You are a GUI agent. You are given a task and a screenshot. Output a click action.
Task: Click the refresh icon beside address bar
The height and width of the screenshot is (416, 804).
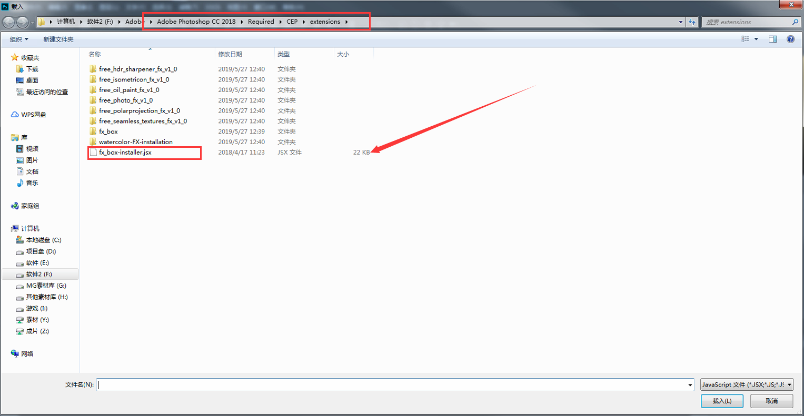(x=692, y=22)
